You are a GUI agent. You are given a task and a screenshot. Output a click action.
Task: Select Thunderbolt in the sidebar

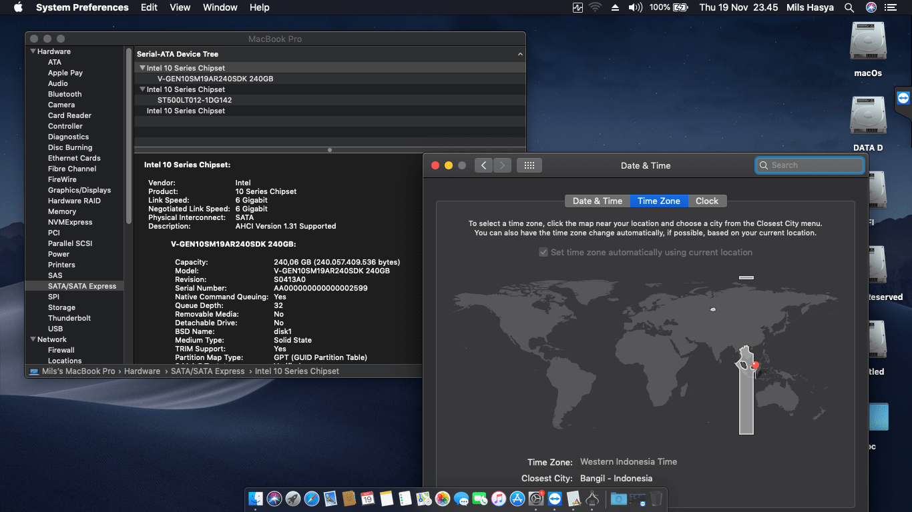[x=69, y=318]
